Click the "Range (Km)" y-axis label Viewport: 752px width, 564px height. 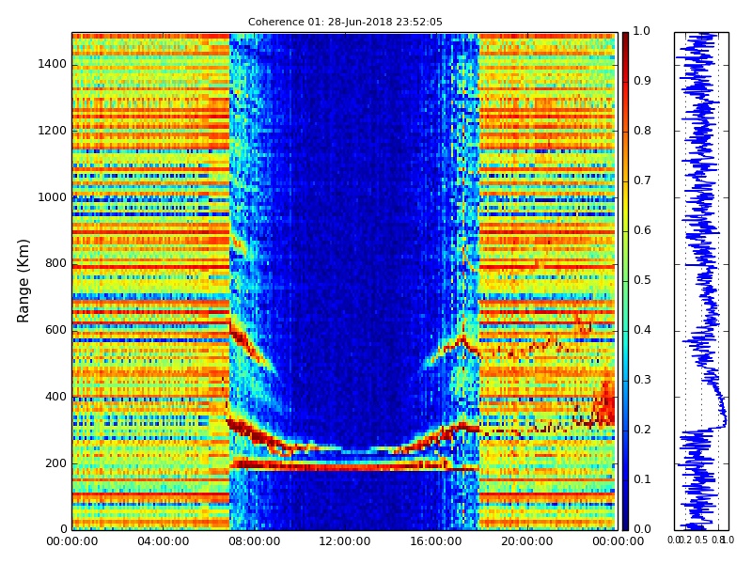click(23, 281)
